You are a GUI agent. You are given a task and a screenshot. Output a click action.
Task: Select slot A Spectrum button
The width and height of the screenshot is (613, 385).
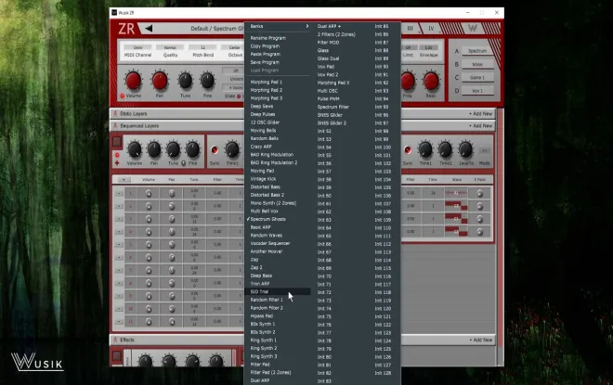click(477, 51)
